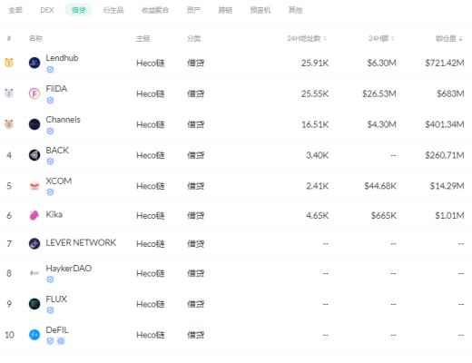Click verified badge under Lendhub
Image resolution: width=472 pixels, height=363 pixels.
50,70
